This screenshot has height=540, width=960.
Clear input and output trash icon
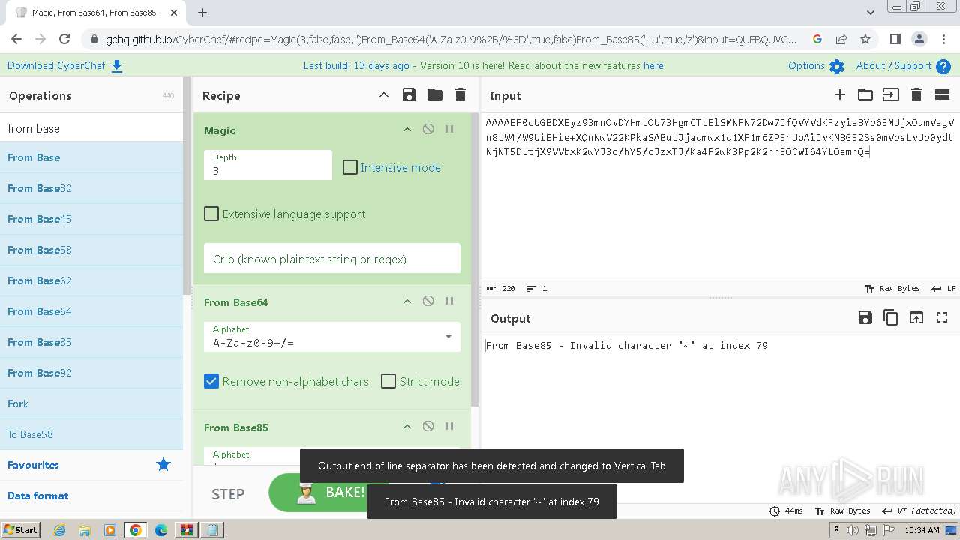tap(916, 94)
